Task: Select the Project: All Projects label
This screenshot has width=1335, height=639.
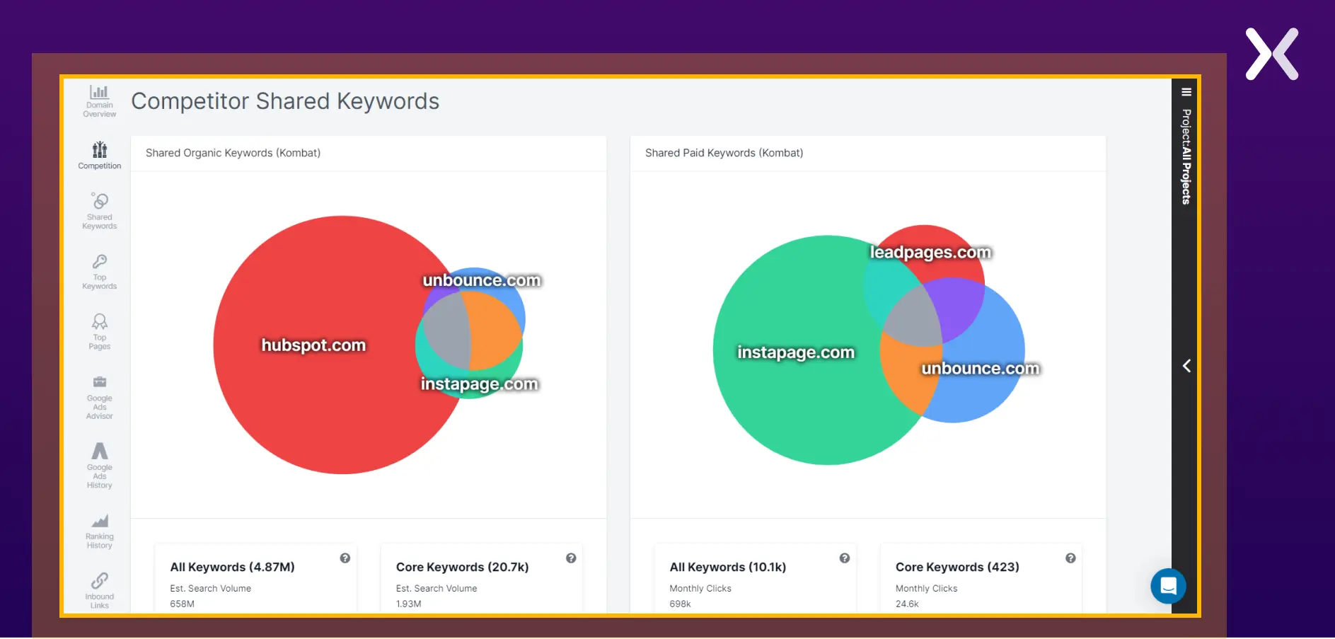Action: pos(1186,157)
